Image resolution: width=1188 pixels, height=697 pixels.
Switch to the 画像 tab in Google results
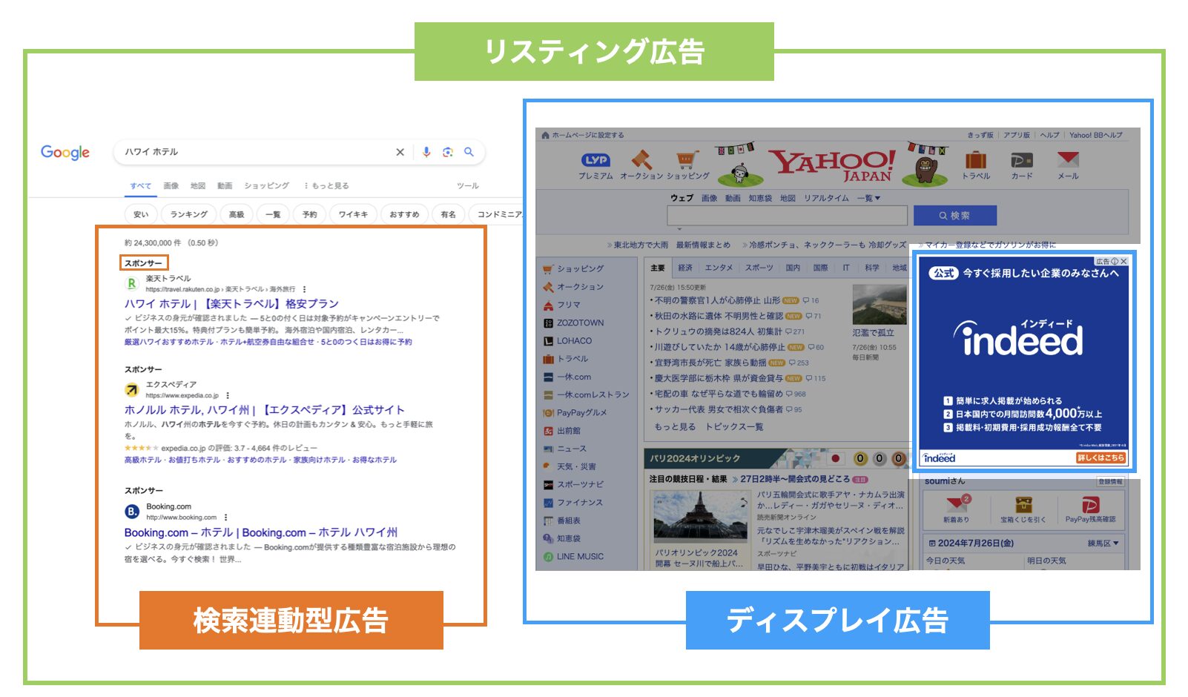tap(171, 186)
